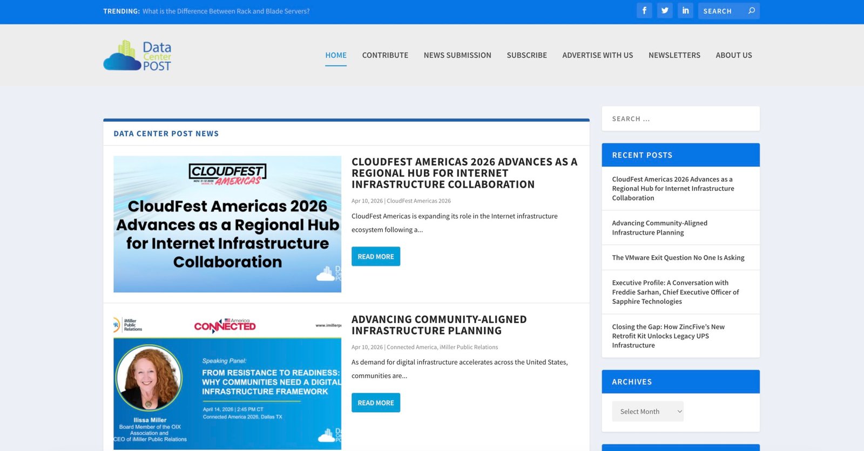Open the Facebook social icon
The width and height of the screenshot is (864, 451).
point(644,11)
